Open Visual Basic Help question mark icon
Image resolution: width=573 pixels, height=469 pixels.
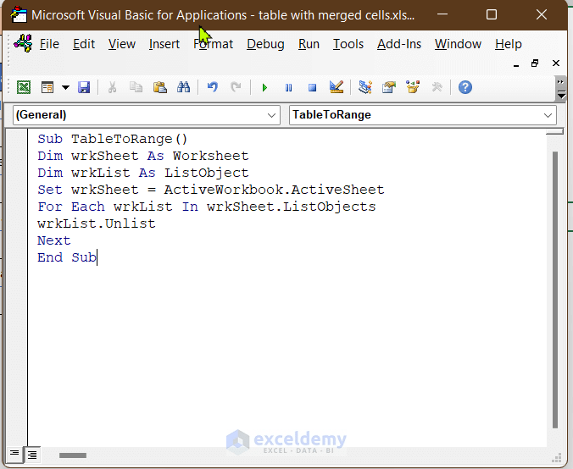[x=465, y=87]
